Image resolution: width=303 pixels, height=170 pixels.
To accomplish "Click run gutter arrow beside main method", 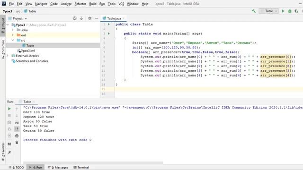I will pyautogui.click(x=109, y=34).
